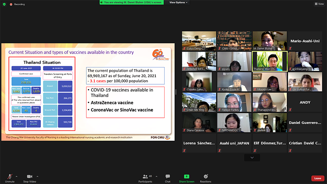The image size is (327, 184).
Task: Open video options arrow next to Stop Video
Action: pos(37,177)
